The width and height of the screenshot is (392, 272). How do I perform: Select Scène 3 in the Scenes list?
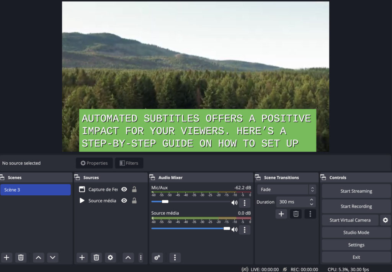[x=36, y=189]
